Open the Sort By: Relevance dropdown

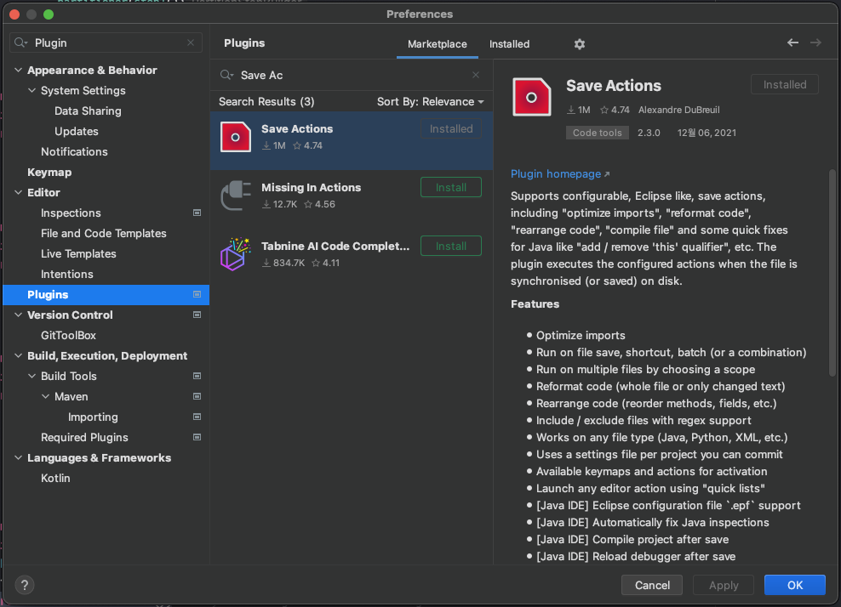(430, 102)
